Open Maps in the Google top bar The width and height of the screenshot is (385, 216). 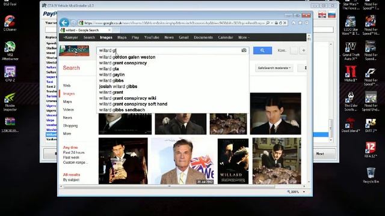tap(122, 37)
